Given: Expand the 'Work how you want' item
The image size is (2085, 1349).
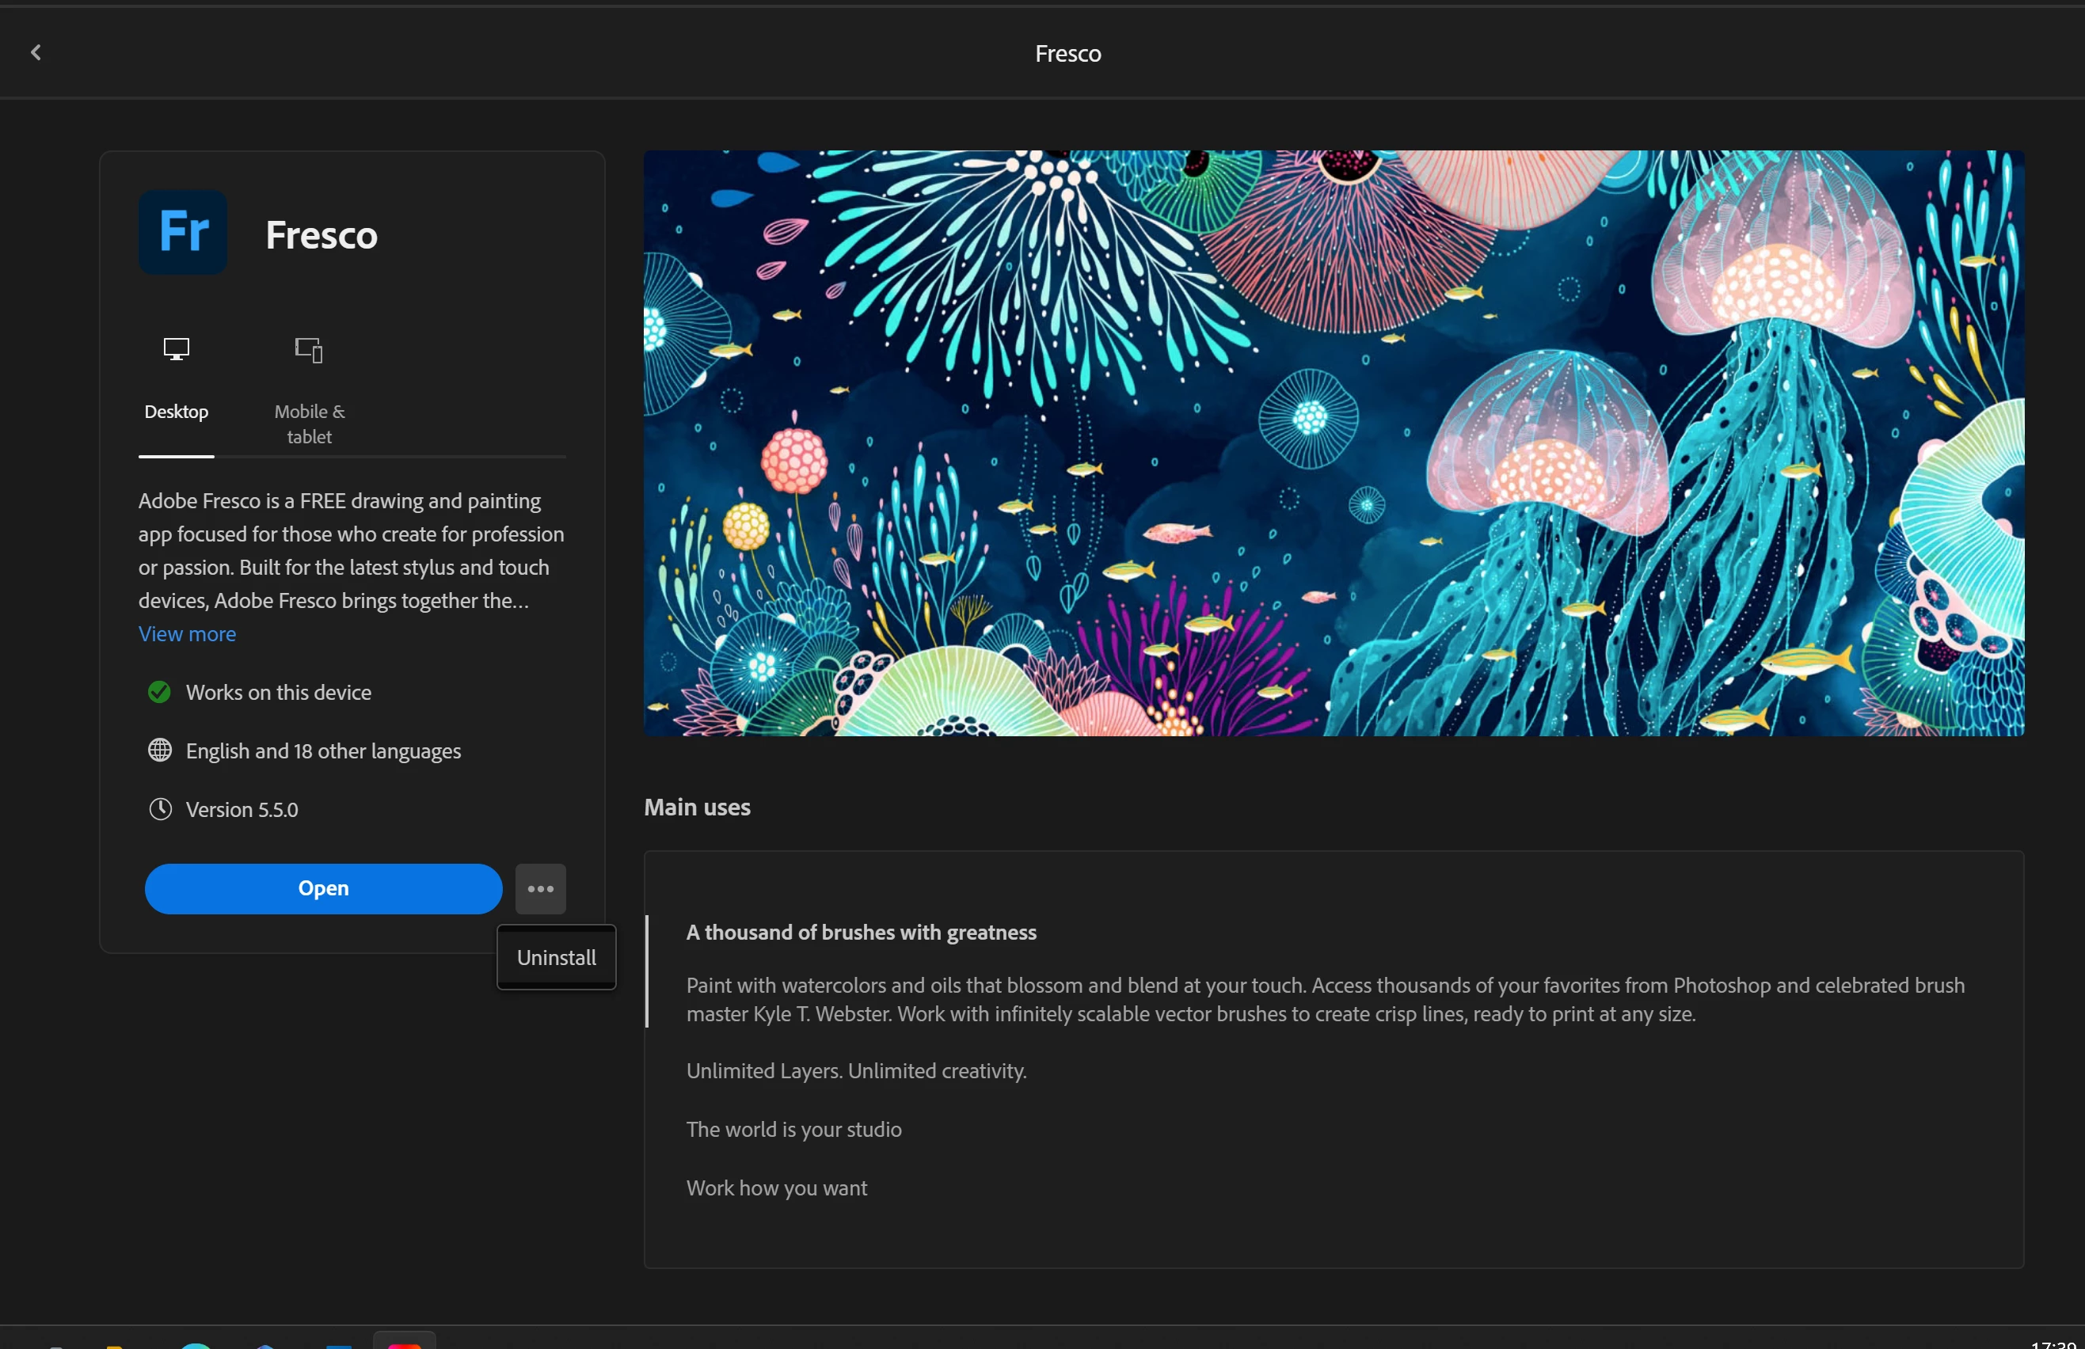Looking at the screenshot, I should coord(776,1187).
